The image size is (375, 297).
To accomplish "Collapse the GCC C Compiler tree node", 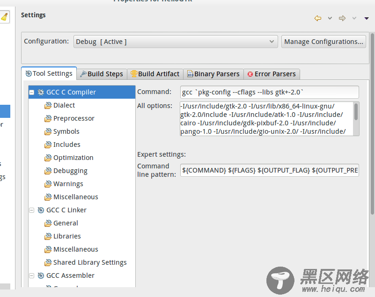I will click(x=31, y=92).
